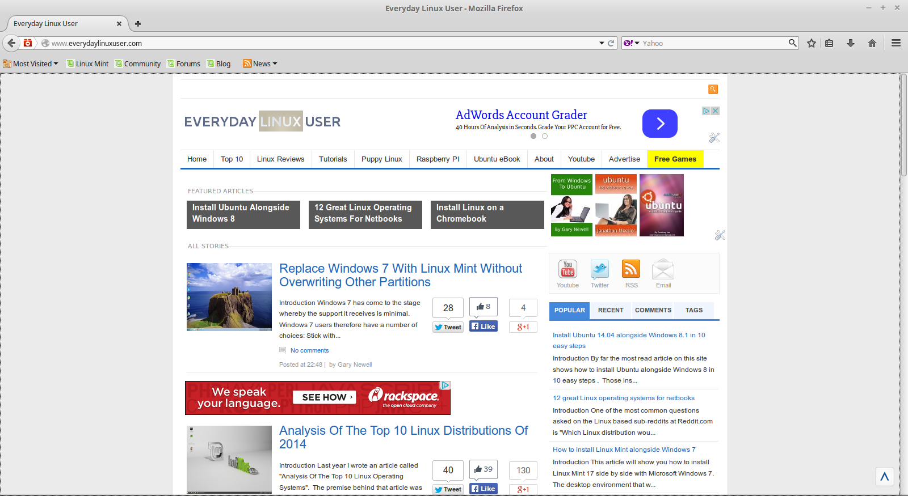Click the yellow Free Games menu item
Image resolution: width=908 pixels, height=496 pixels.
point(675,159)
